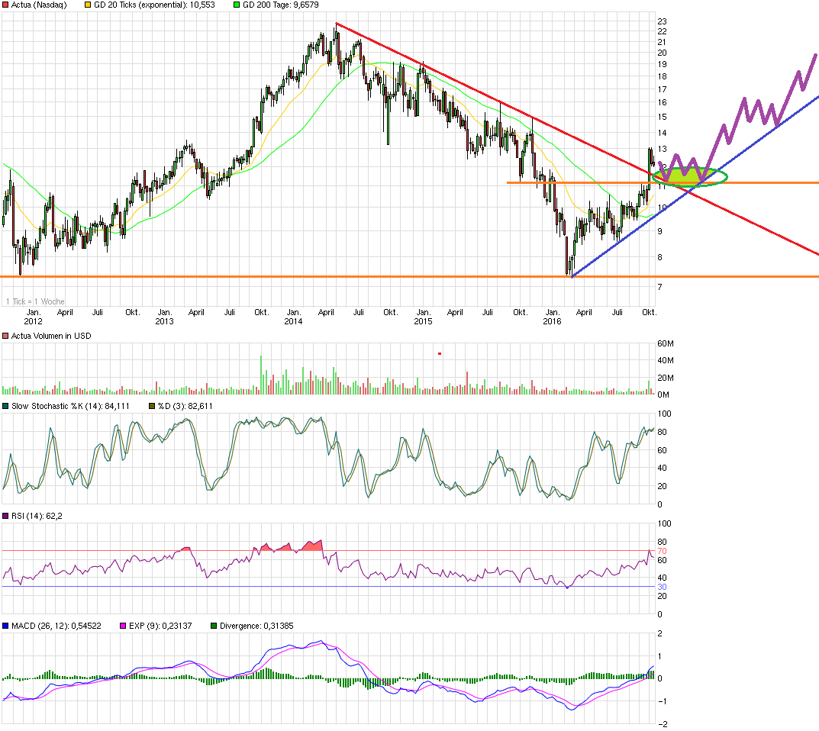The width and height of the screenshot is (819, 731).
Task: Click the blue 30 oversold level label
Action: (x=662, y=587)
